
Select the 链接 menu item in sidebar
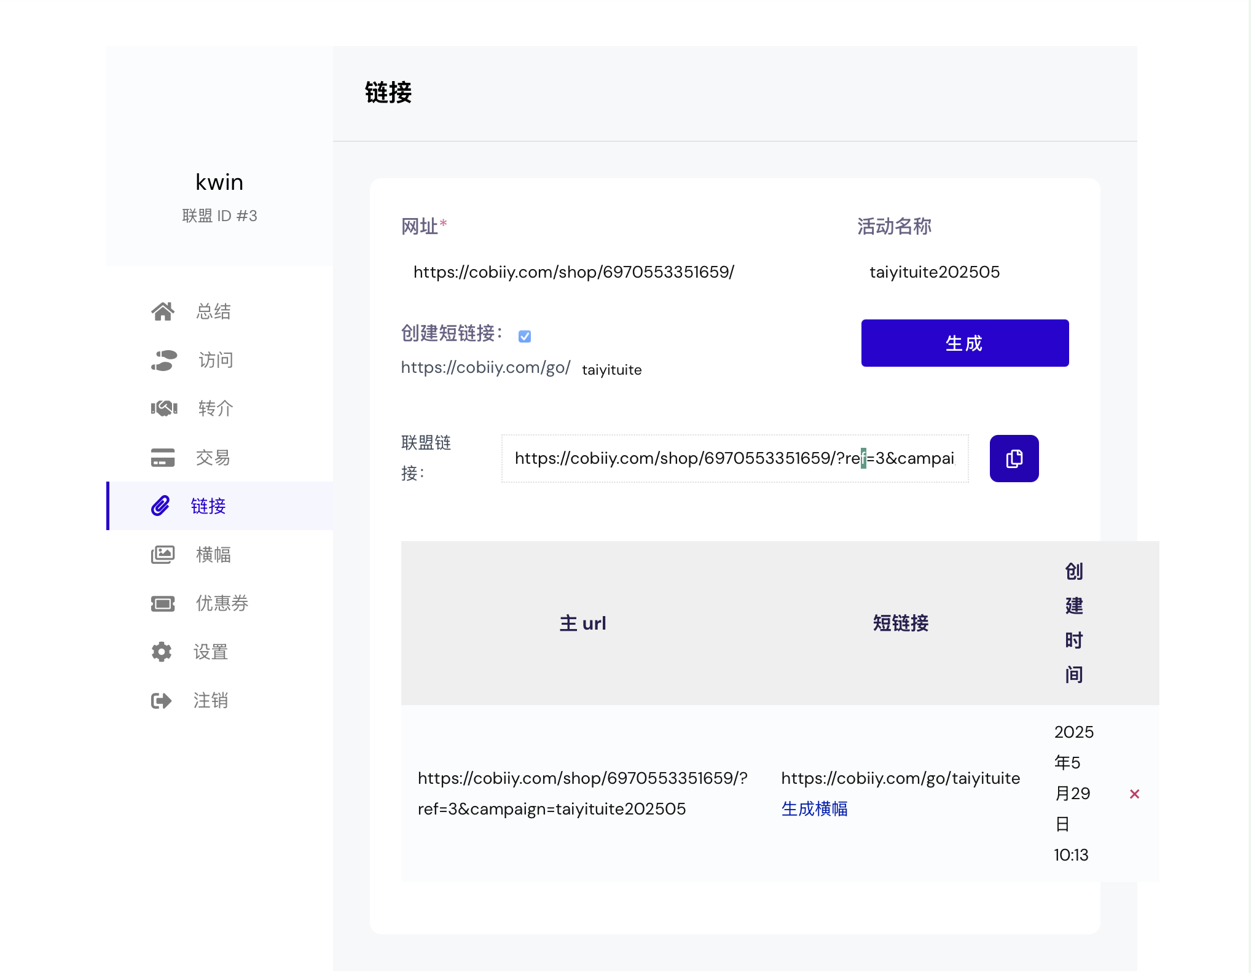coord(220,506)
